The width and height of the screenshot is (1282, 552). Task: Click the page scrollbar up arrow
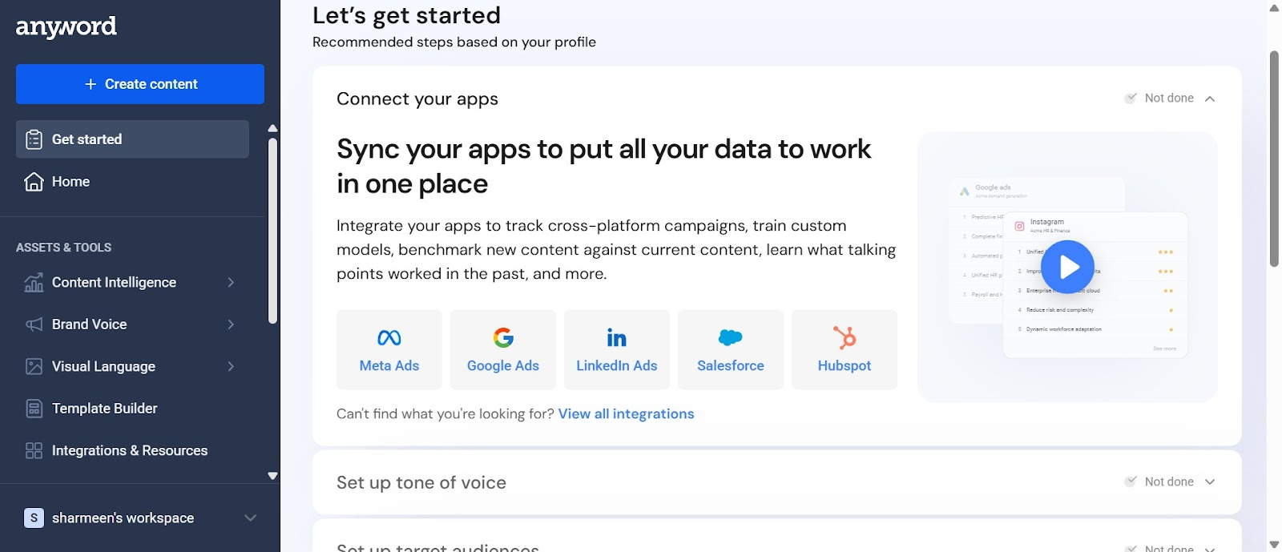click(x=1274, y=7)
